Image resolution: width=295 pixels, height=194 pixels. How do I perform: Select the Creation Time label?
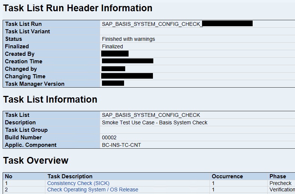(x=24, y=61)
